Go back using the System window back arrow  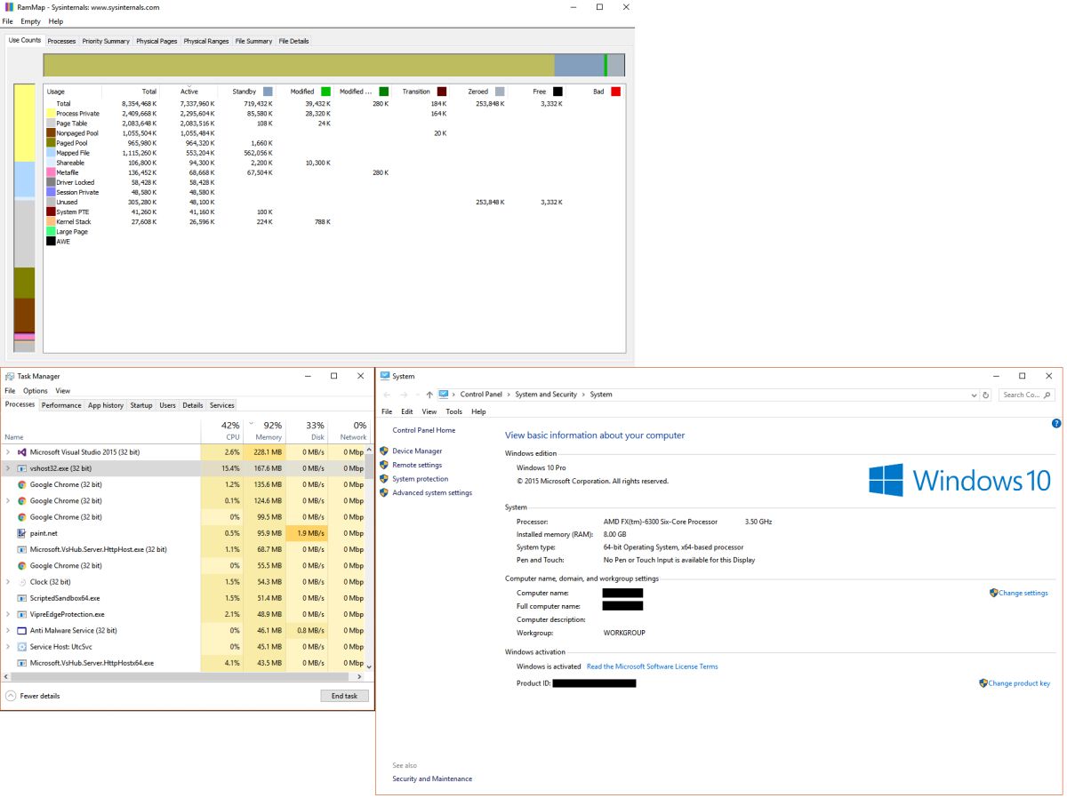387,395
